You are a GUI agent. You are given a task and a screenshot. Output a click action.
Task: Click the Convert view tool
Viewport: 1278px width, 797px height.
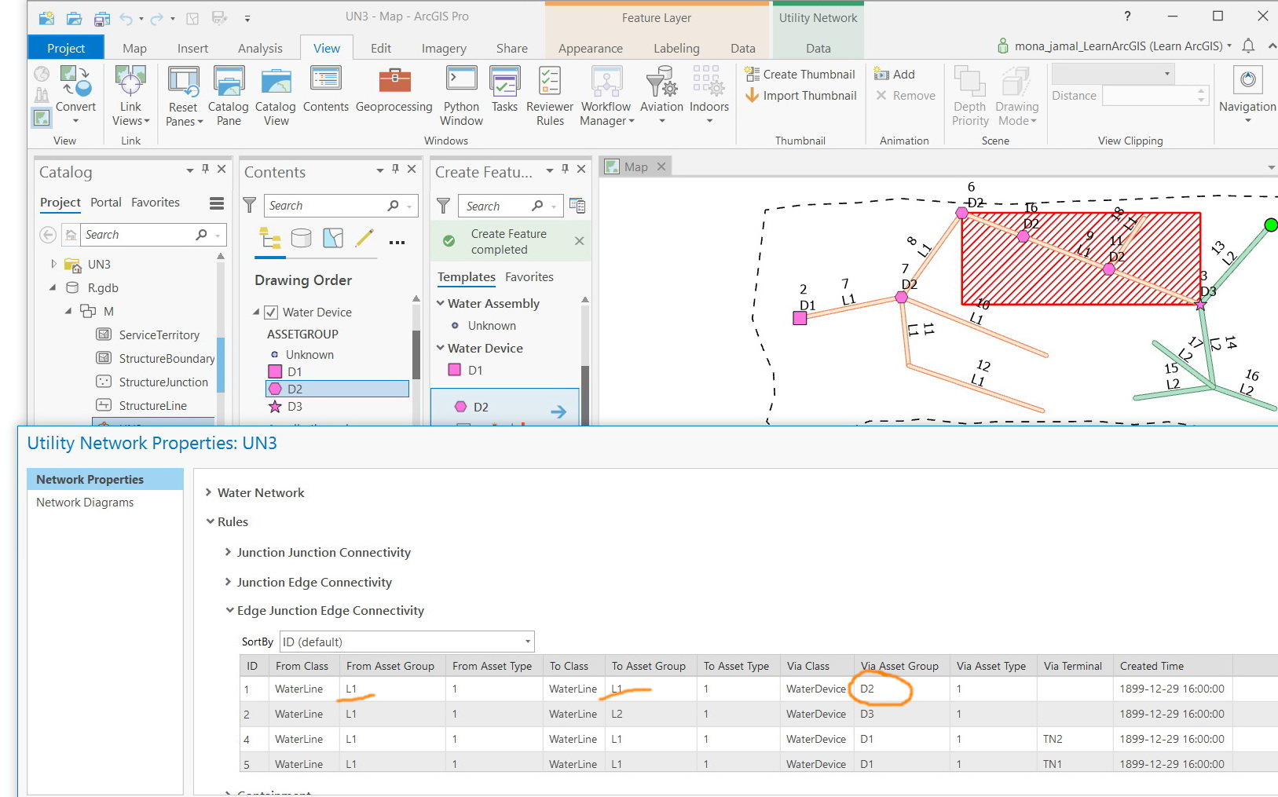click(x=75, y=96)
